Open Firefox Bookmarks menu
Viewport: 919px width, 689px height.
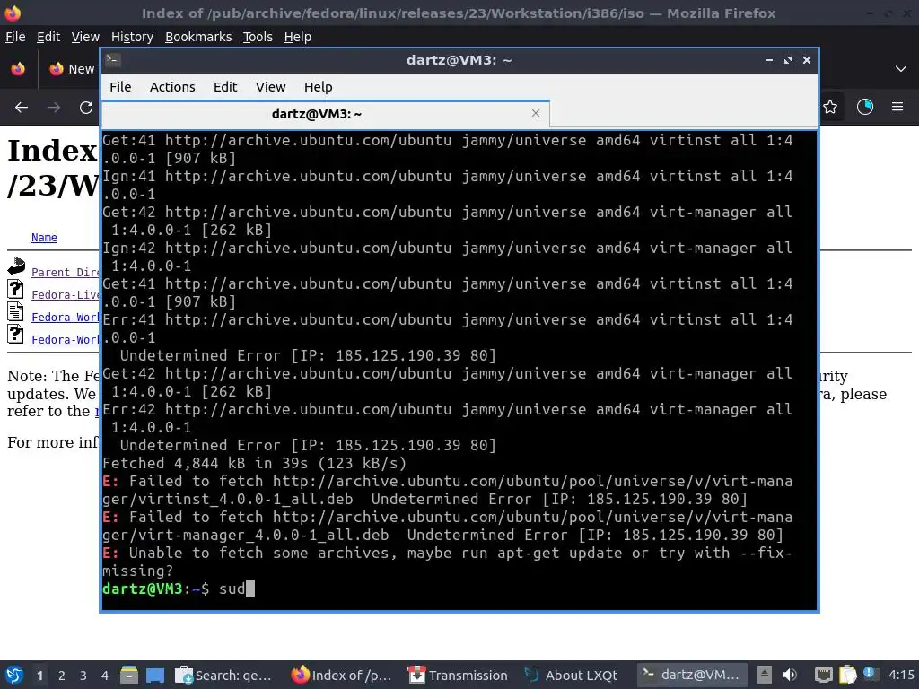[198, 37]
